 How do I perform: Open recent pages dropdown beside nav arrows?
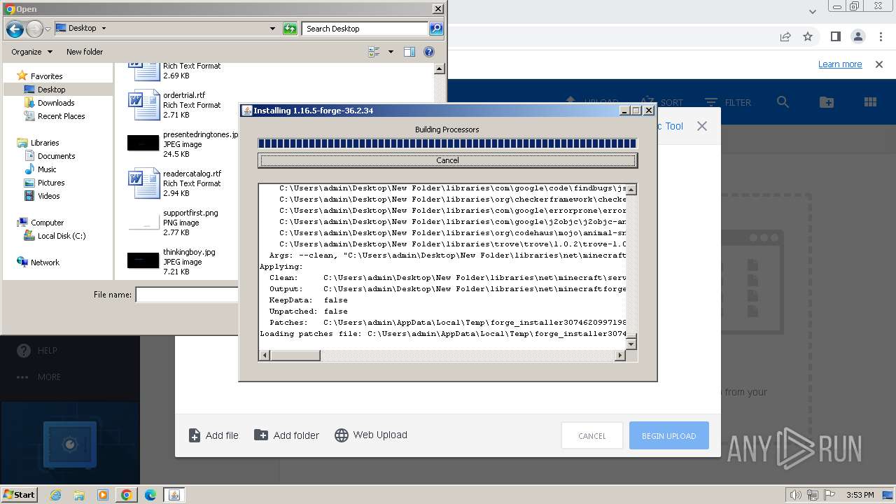click(x=48, y=29)
